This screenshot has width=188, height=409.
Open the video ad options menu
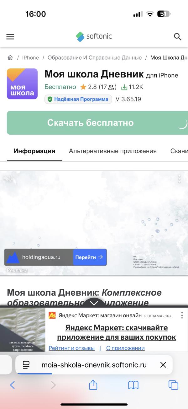tap(179, 179)
